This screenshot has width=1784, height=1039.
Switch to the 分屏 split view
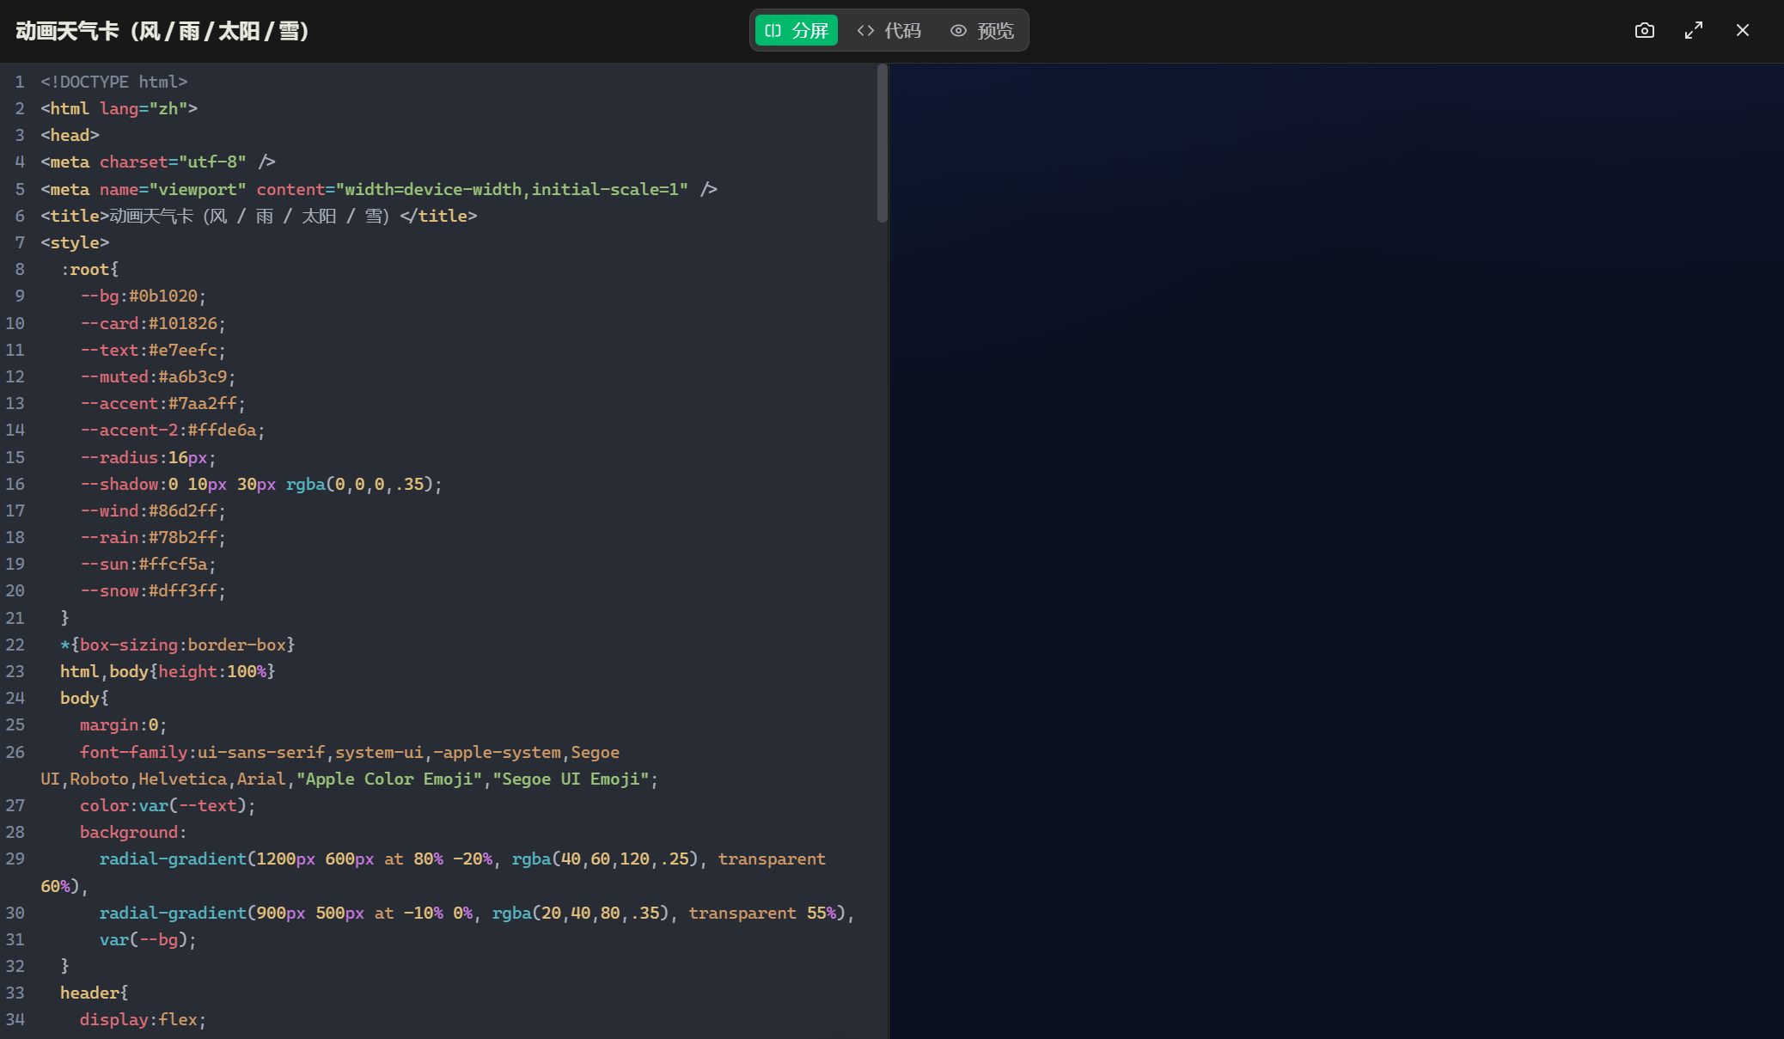pyautogui.click(x=797, y=31)
